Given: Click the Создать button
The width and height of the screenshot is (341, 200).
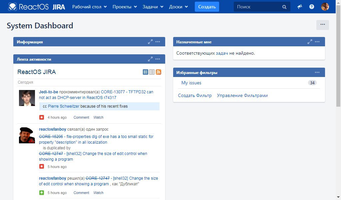Looking at the screenshot, I should coord(207,7).
